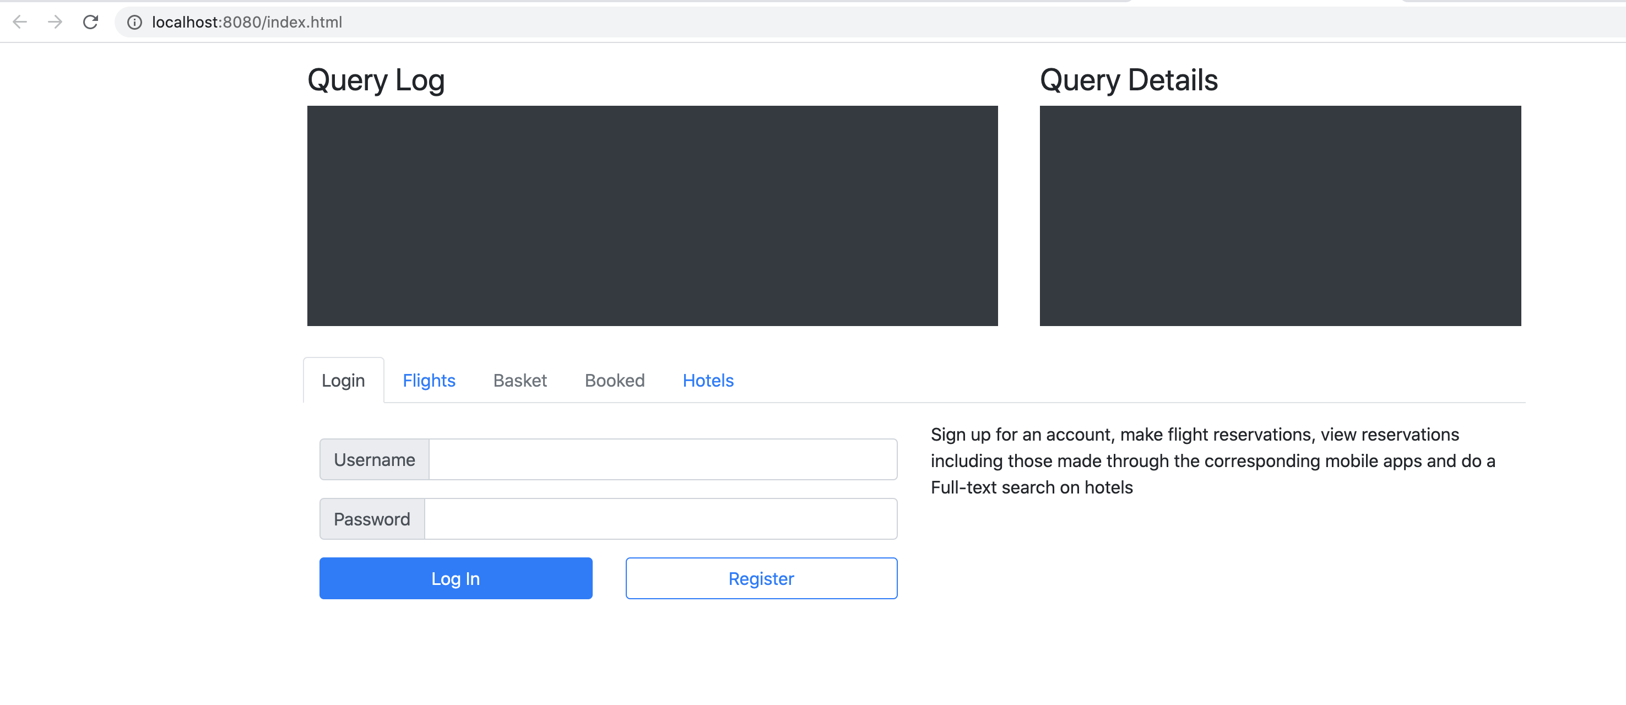
Task: Open the Basket tab
Action: click(x=519, y=381)
